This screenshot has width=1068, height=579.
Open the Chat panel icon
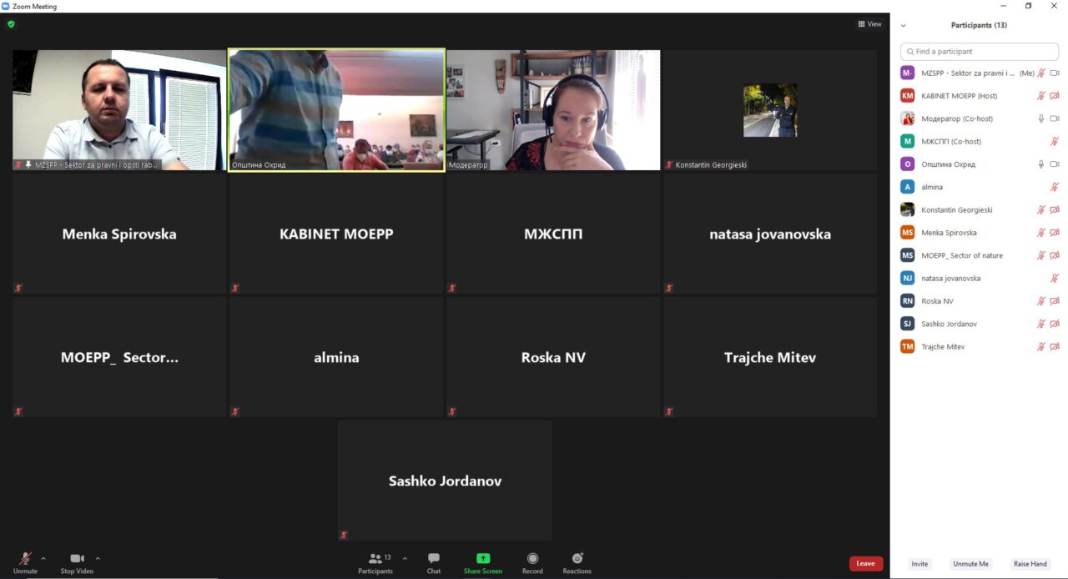433,559
